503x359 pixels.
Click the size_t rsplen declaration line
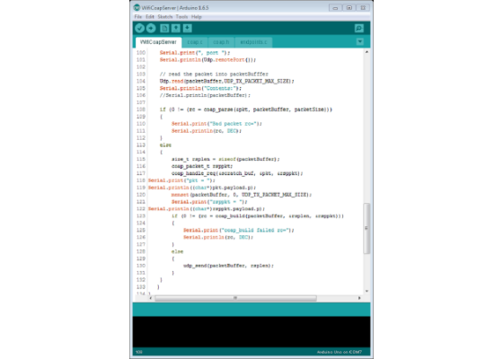(225, 160)
